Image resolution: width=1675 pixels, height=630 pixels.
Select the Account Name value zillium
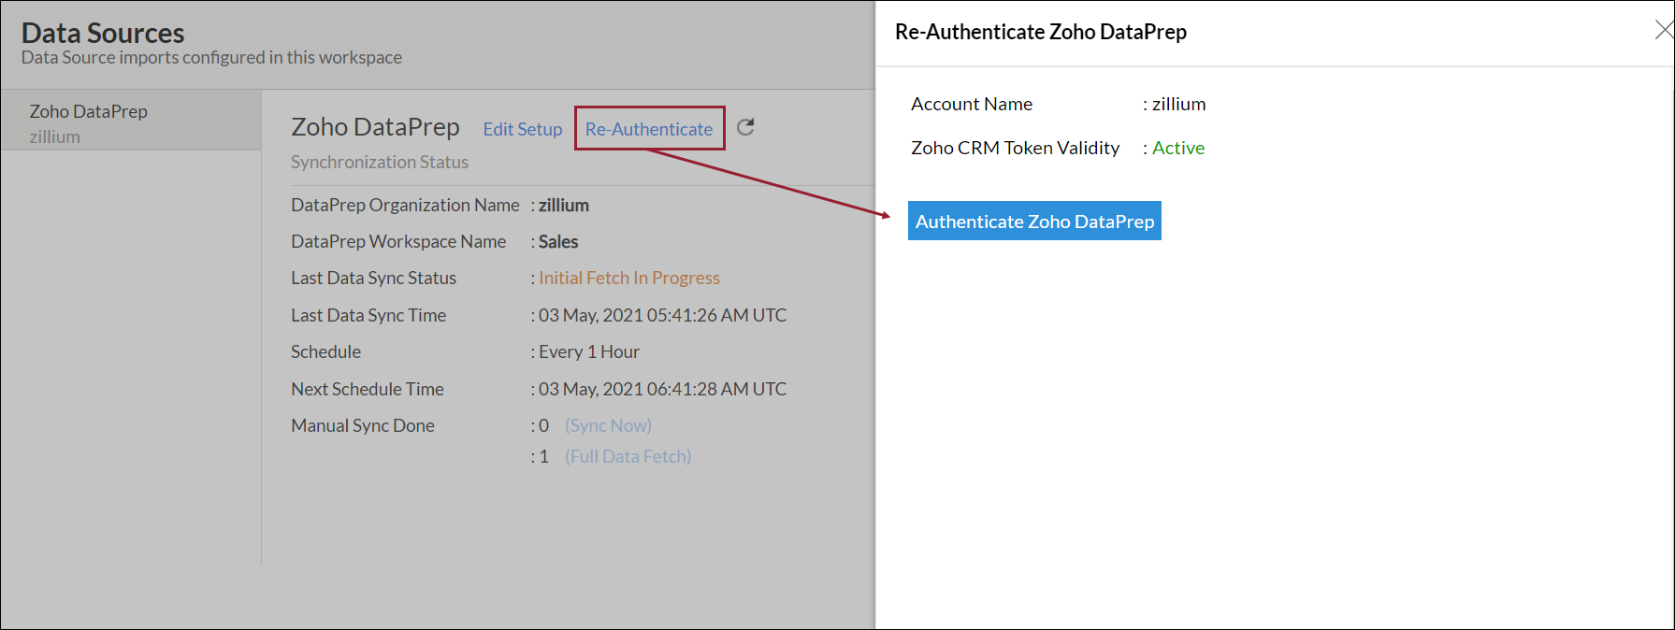coord(1178,104)
